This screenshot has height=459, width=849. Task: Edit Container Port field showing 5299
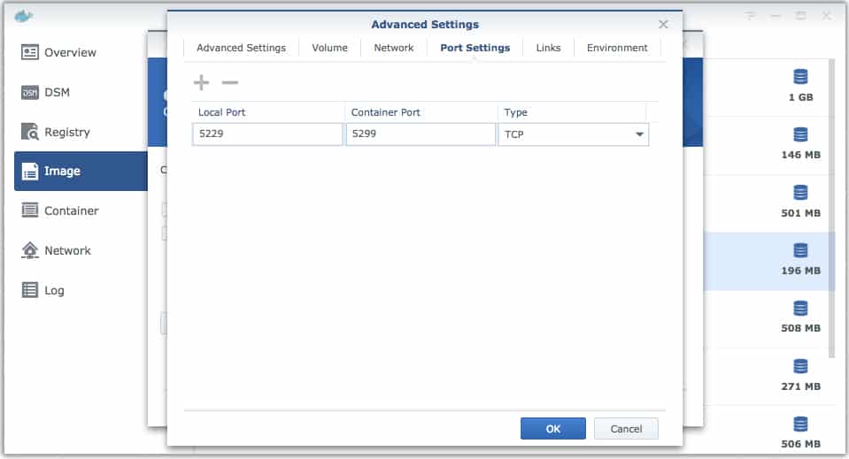pyautogui.click(x=421, y=134)
